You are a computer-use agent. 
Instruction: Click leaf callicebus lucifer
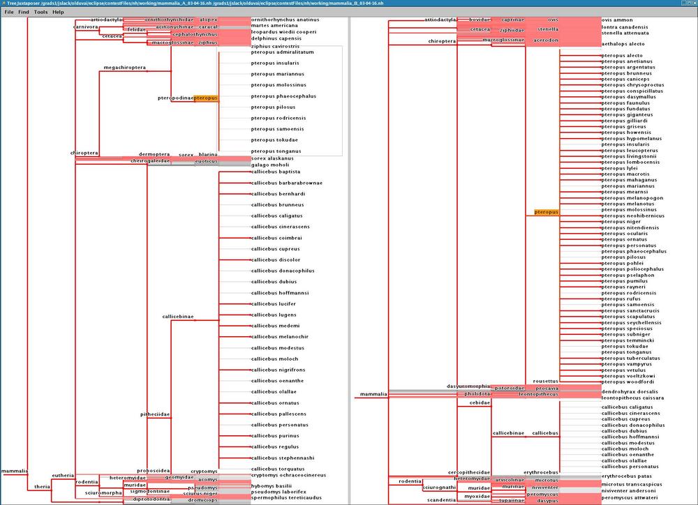(274, 304)
